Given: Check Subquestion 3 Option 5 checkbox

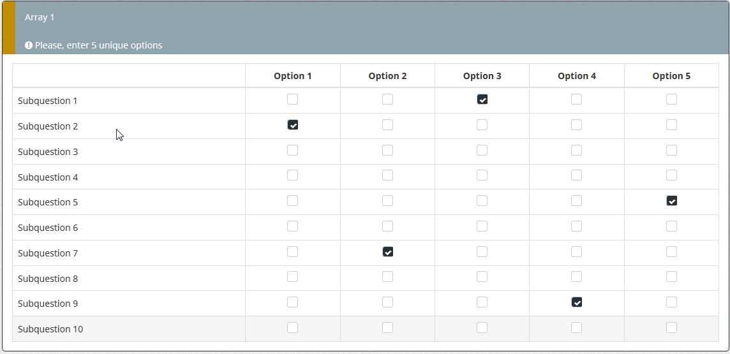Looking at the screenshot, I should pyautogui.click(x=671, y=151).
